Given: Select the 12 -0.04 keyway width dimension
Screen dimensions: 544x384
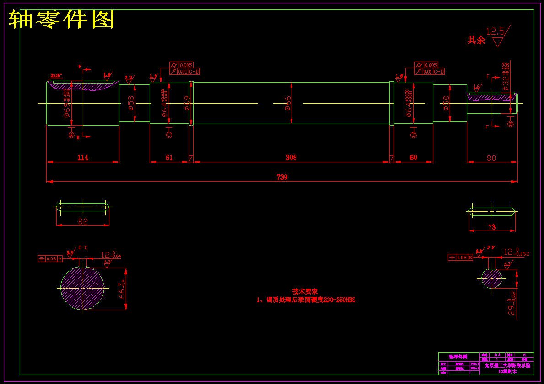Looking at the screenshot, I should (x=111, y=255).
